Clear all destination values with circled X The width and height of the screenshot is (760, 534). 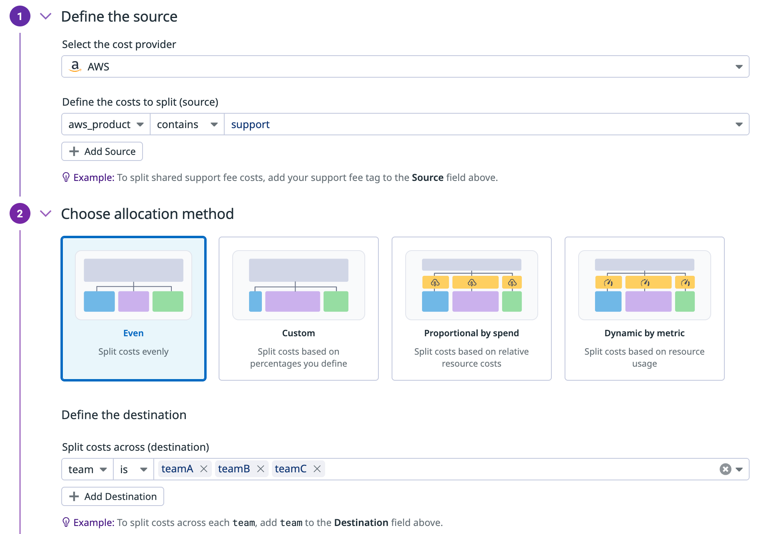(x=725, y=469)
